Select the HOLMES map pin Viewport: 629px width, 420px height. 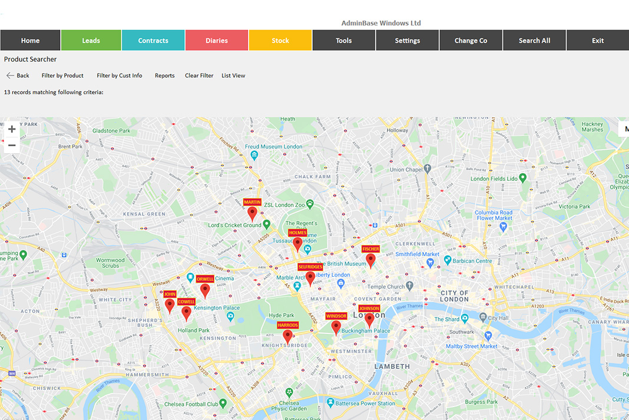click(x=297, y=243)
